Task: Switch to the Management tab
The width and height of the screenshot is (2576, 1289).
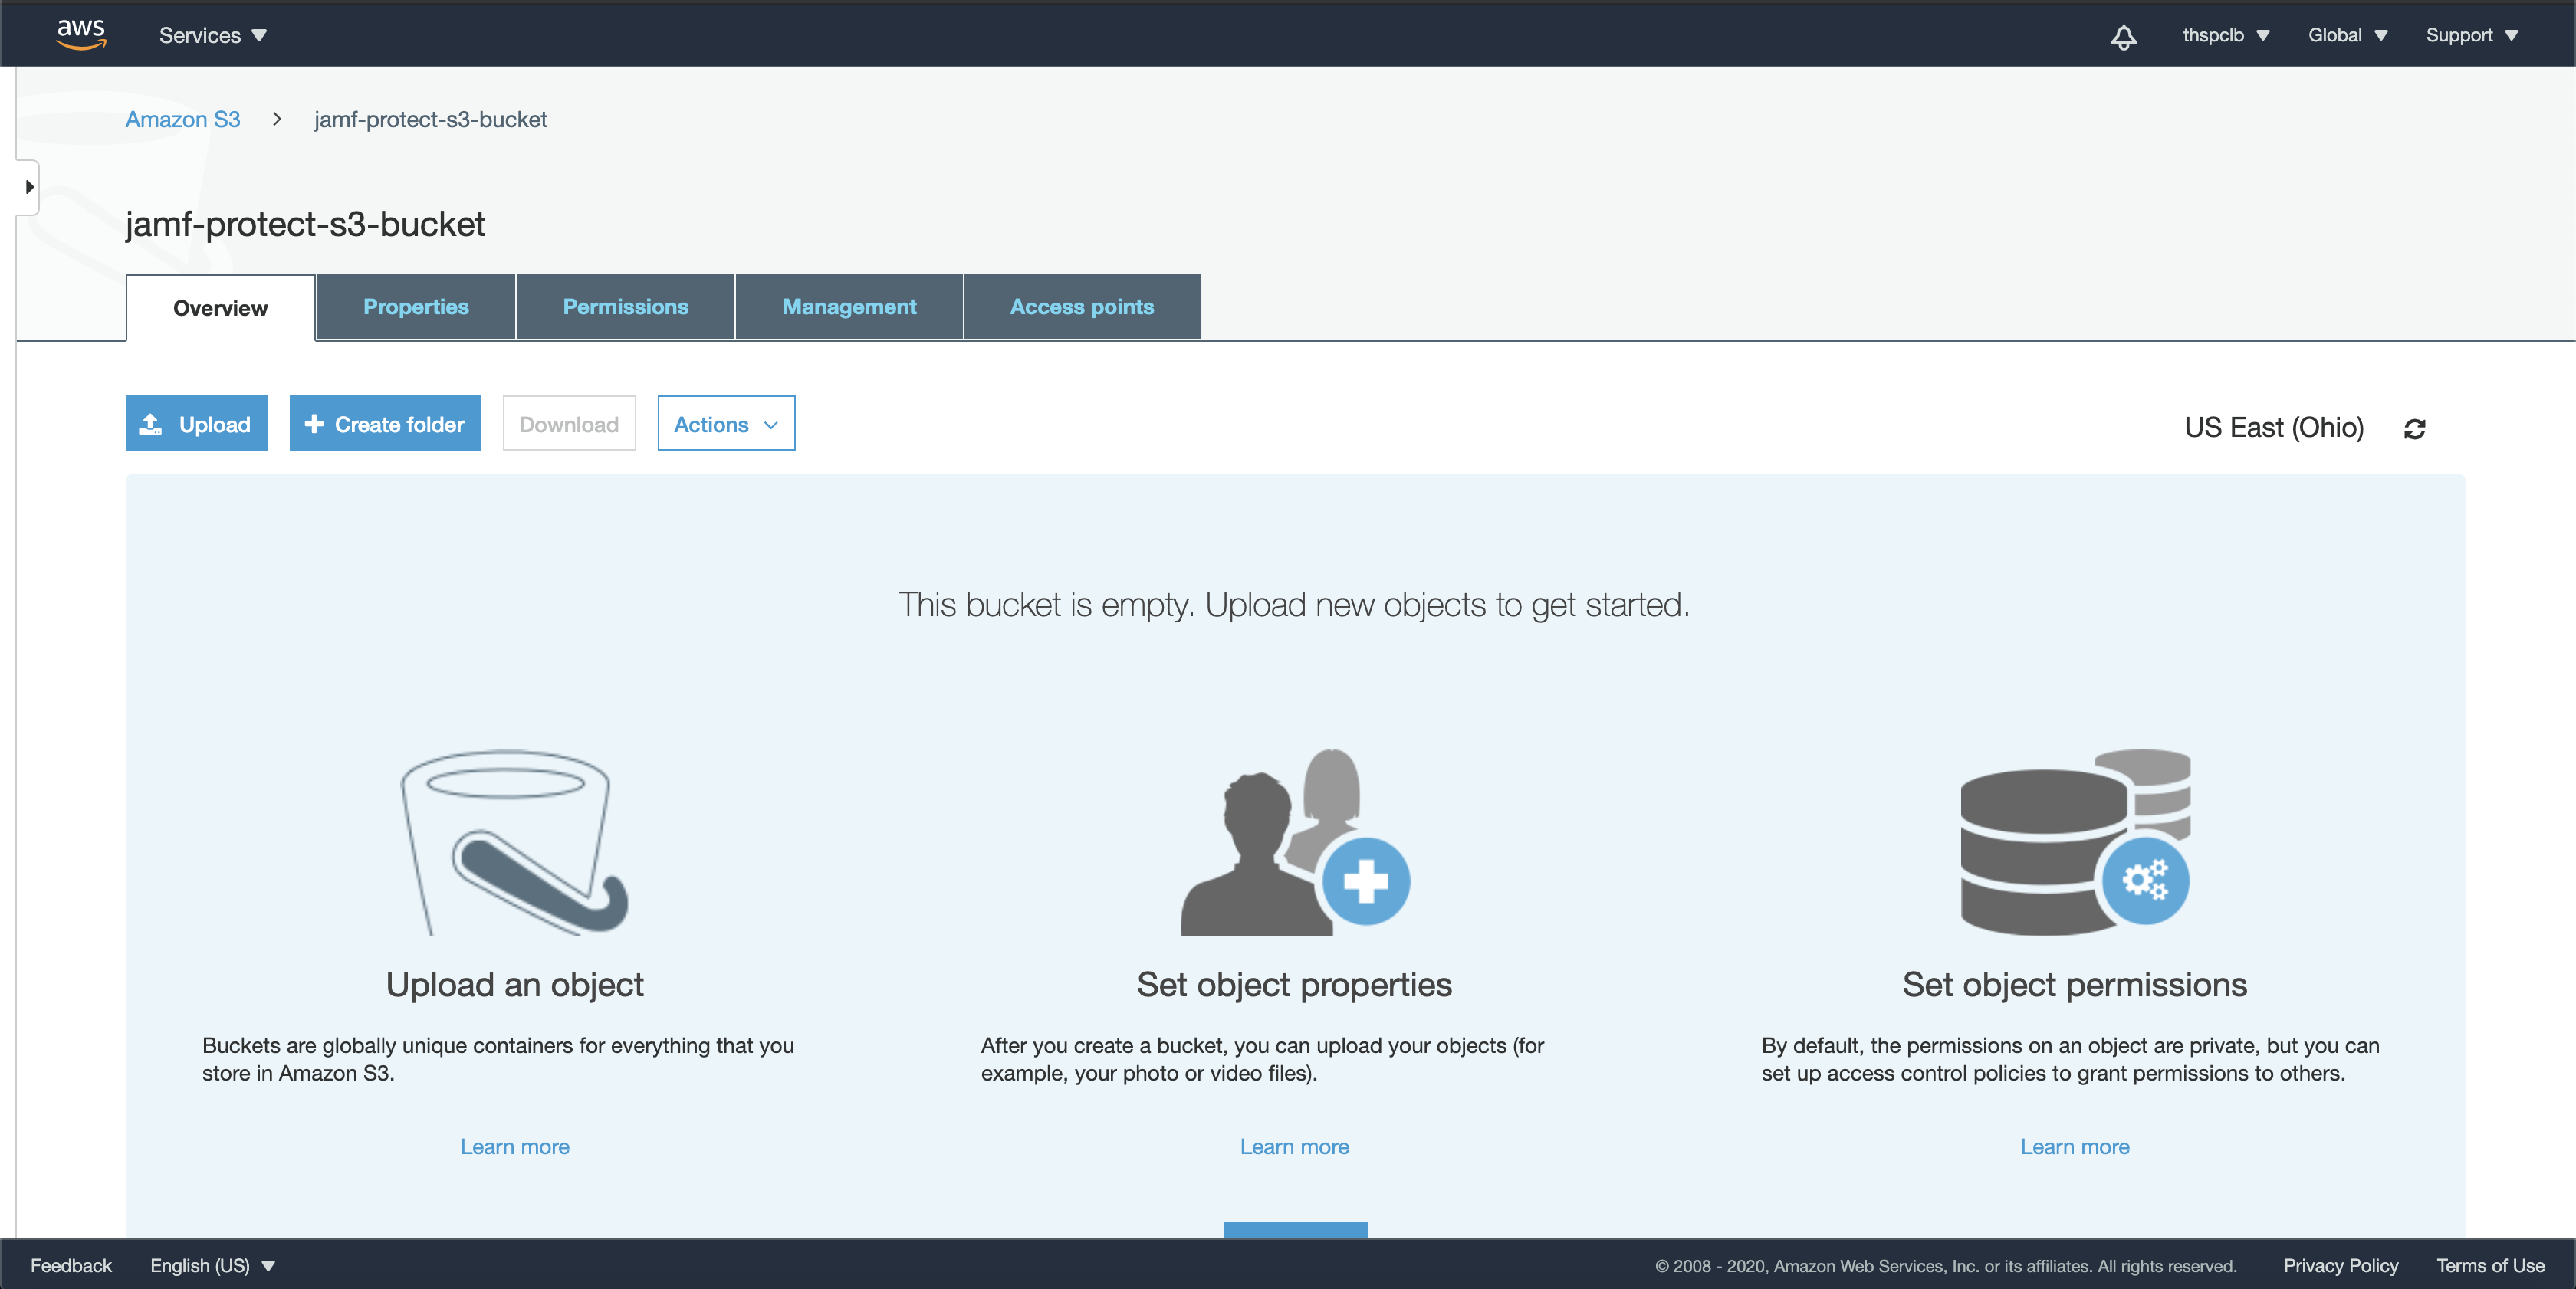Action: [849, 307]
